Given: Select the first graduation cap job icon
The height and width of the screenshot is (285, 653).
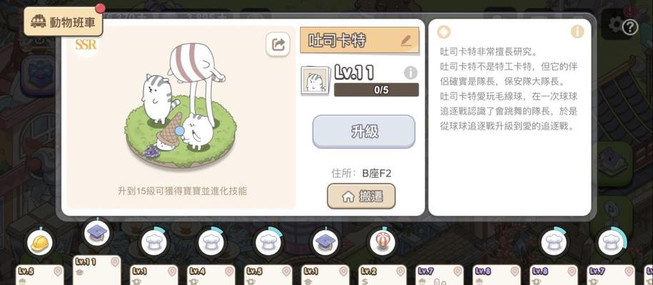Looking at the screenshot, I should click(x=97, y=234).
